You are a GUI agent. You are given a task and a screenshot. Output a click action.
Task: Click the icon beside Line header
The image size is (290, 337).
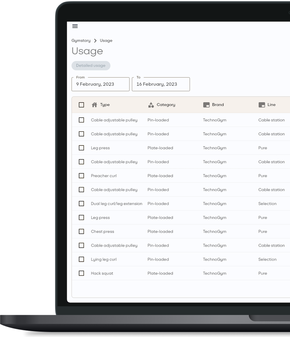point(262,105)
